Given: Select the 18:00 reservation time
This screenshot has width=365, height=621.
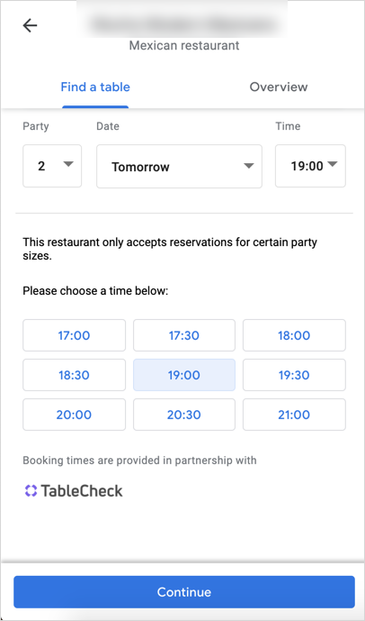Looking at the screenshot, I should 294,335.
